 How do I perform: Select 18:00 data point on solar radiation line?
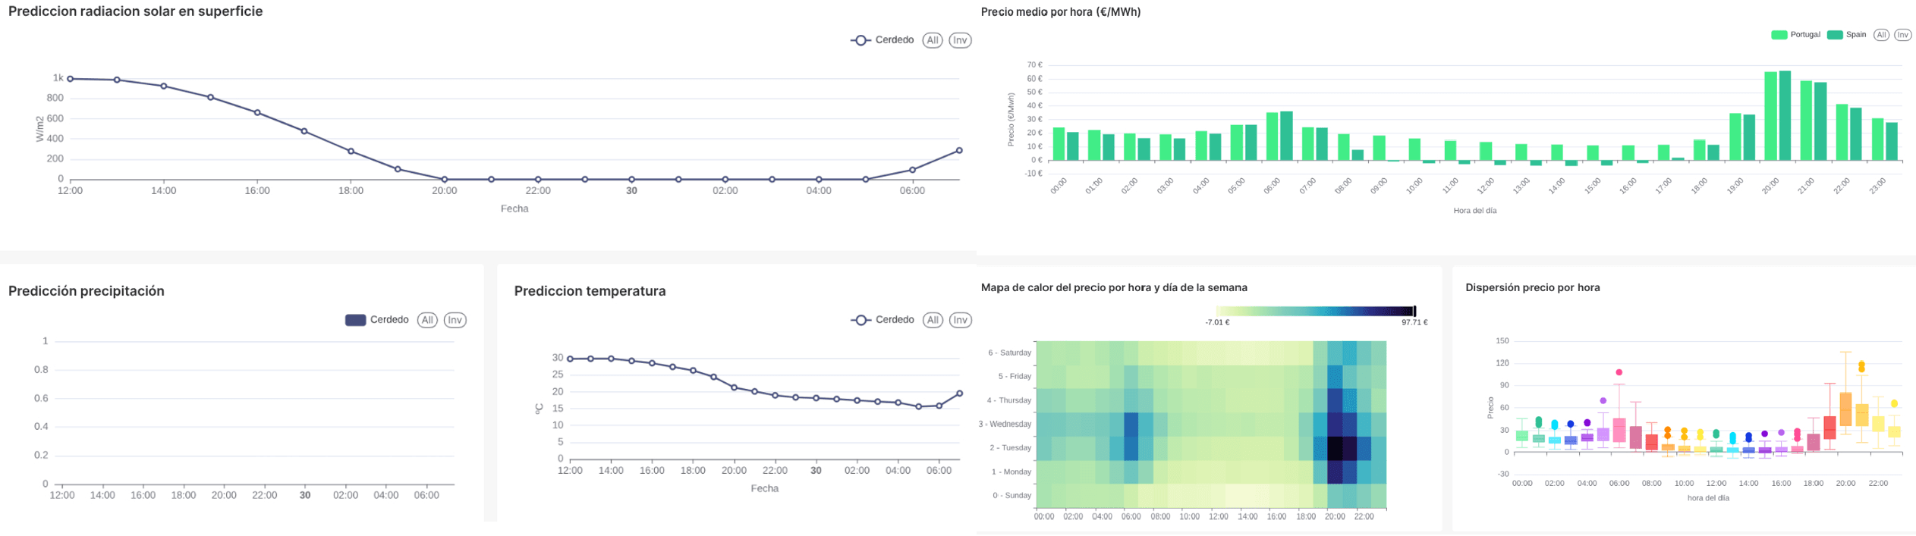click(x=351, y=152)
